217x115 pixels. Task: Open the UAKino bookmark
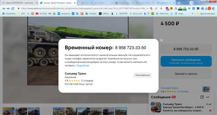[104, 13]
